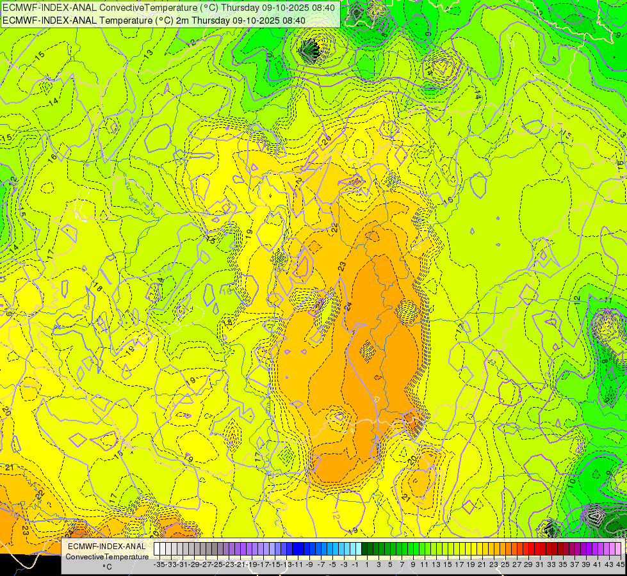
Task: Click legend value -19
Action: 252,565
